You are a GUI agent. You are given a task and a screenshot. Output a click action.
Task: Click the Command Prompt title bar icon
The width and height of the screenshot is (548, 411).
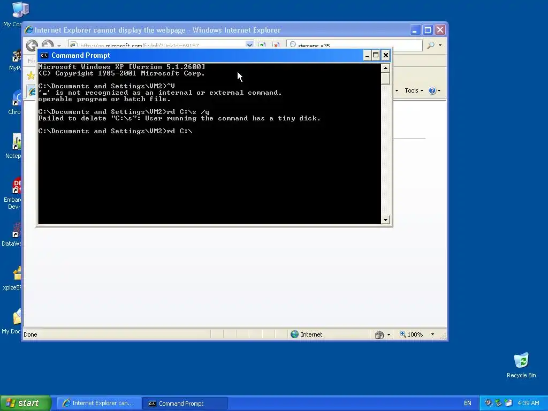coord(44,55)
